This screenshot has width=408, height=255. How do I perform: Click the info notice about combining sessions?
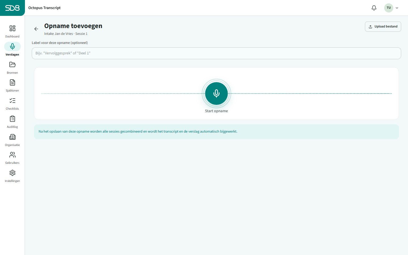pos(216,132)
